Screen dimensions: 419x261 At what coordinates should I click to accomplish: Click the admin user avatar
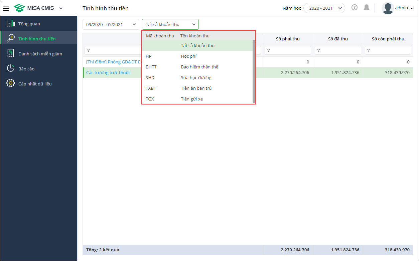coord(388,8)
